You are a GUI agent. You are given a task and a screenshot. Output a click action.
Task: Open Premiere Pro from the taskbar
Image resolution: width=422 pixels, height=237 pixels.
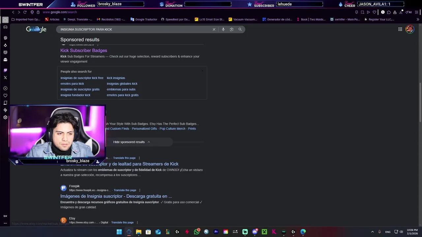(x=216, y=232)
